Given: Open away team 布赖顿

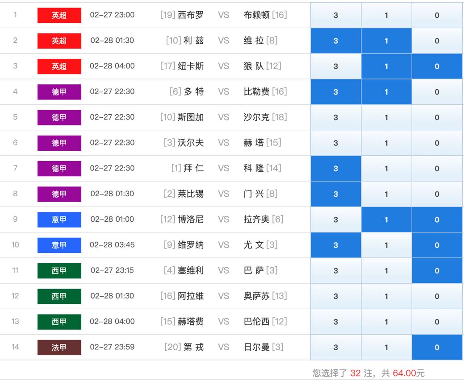Looking at the screenshot, I should point(256,15).
